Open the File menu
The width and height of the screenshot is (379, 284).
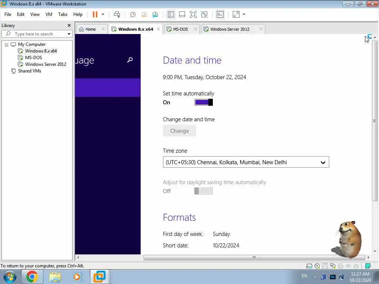click(x=8, y=14)
